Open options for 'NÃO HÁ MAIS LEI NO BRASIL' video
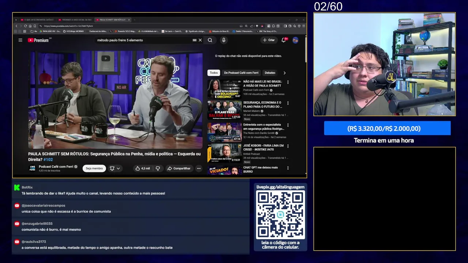 288,82
